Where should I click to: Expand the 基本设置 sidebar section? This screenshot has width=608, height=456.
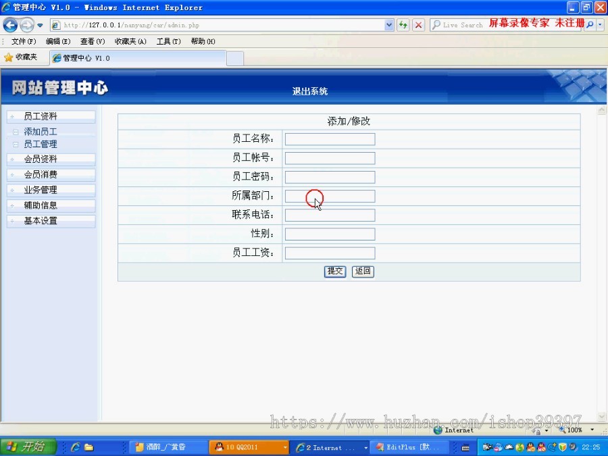(x=51, y=221)
